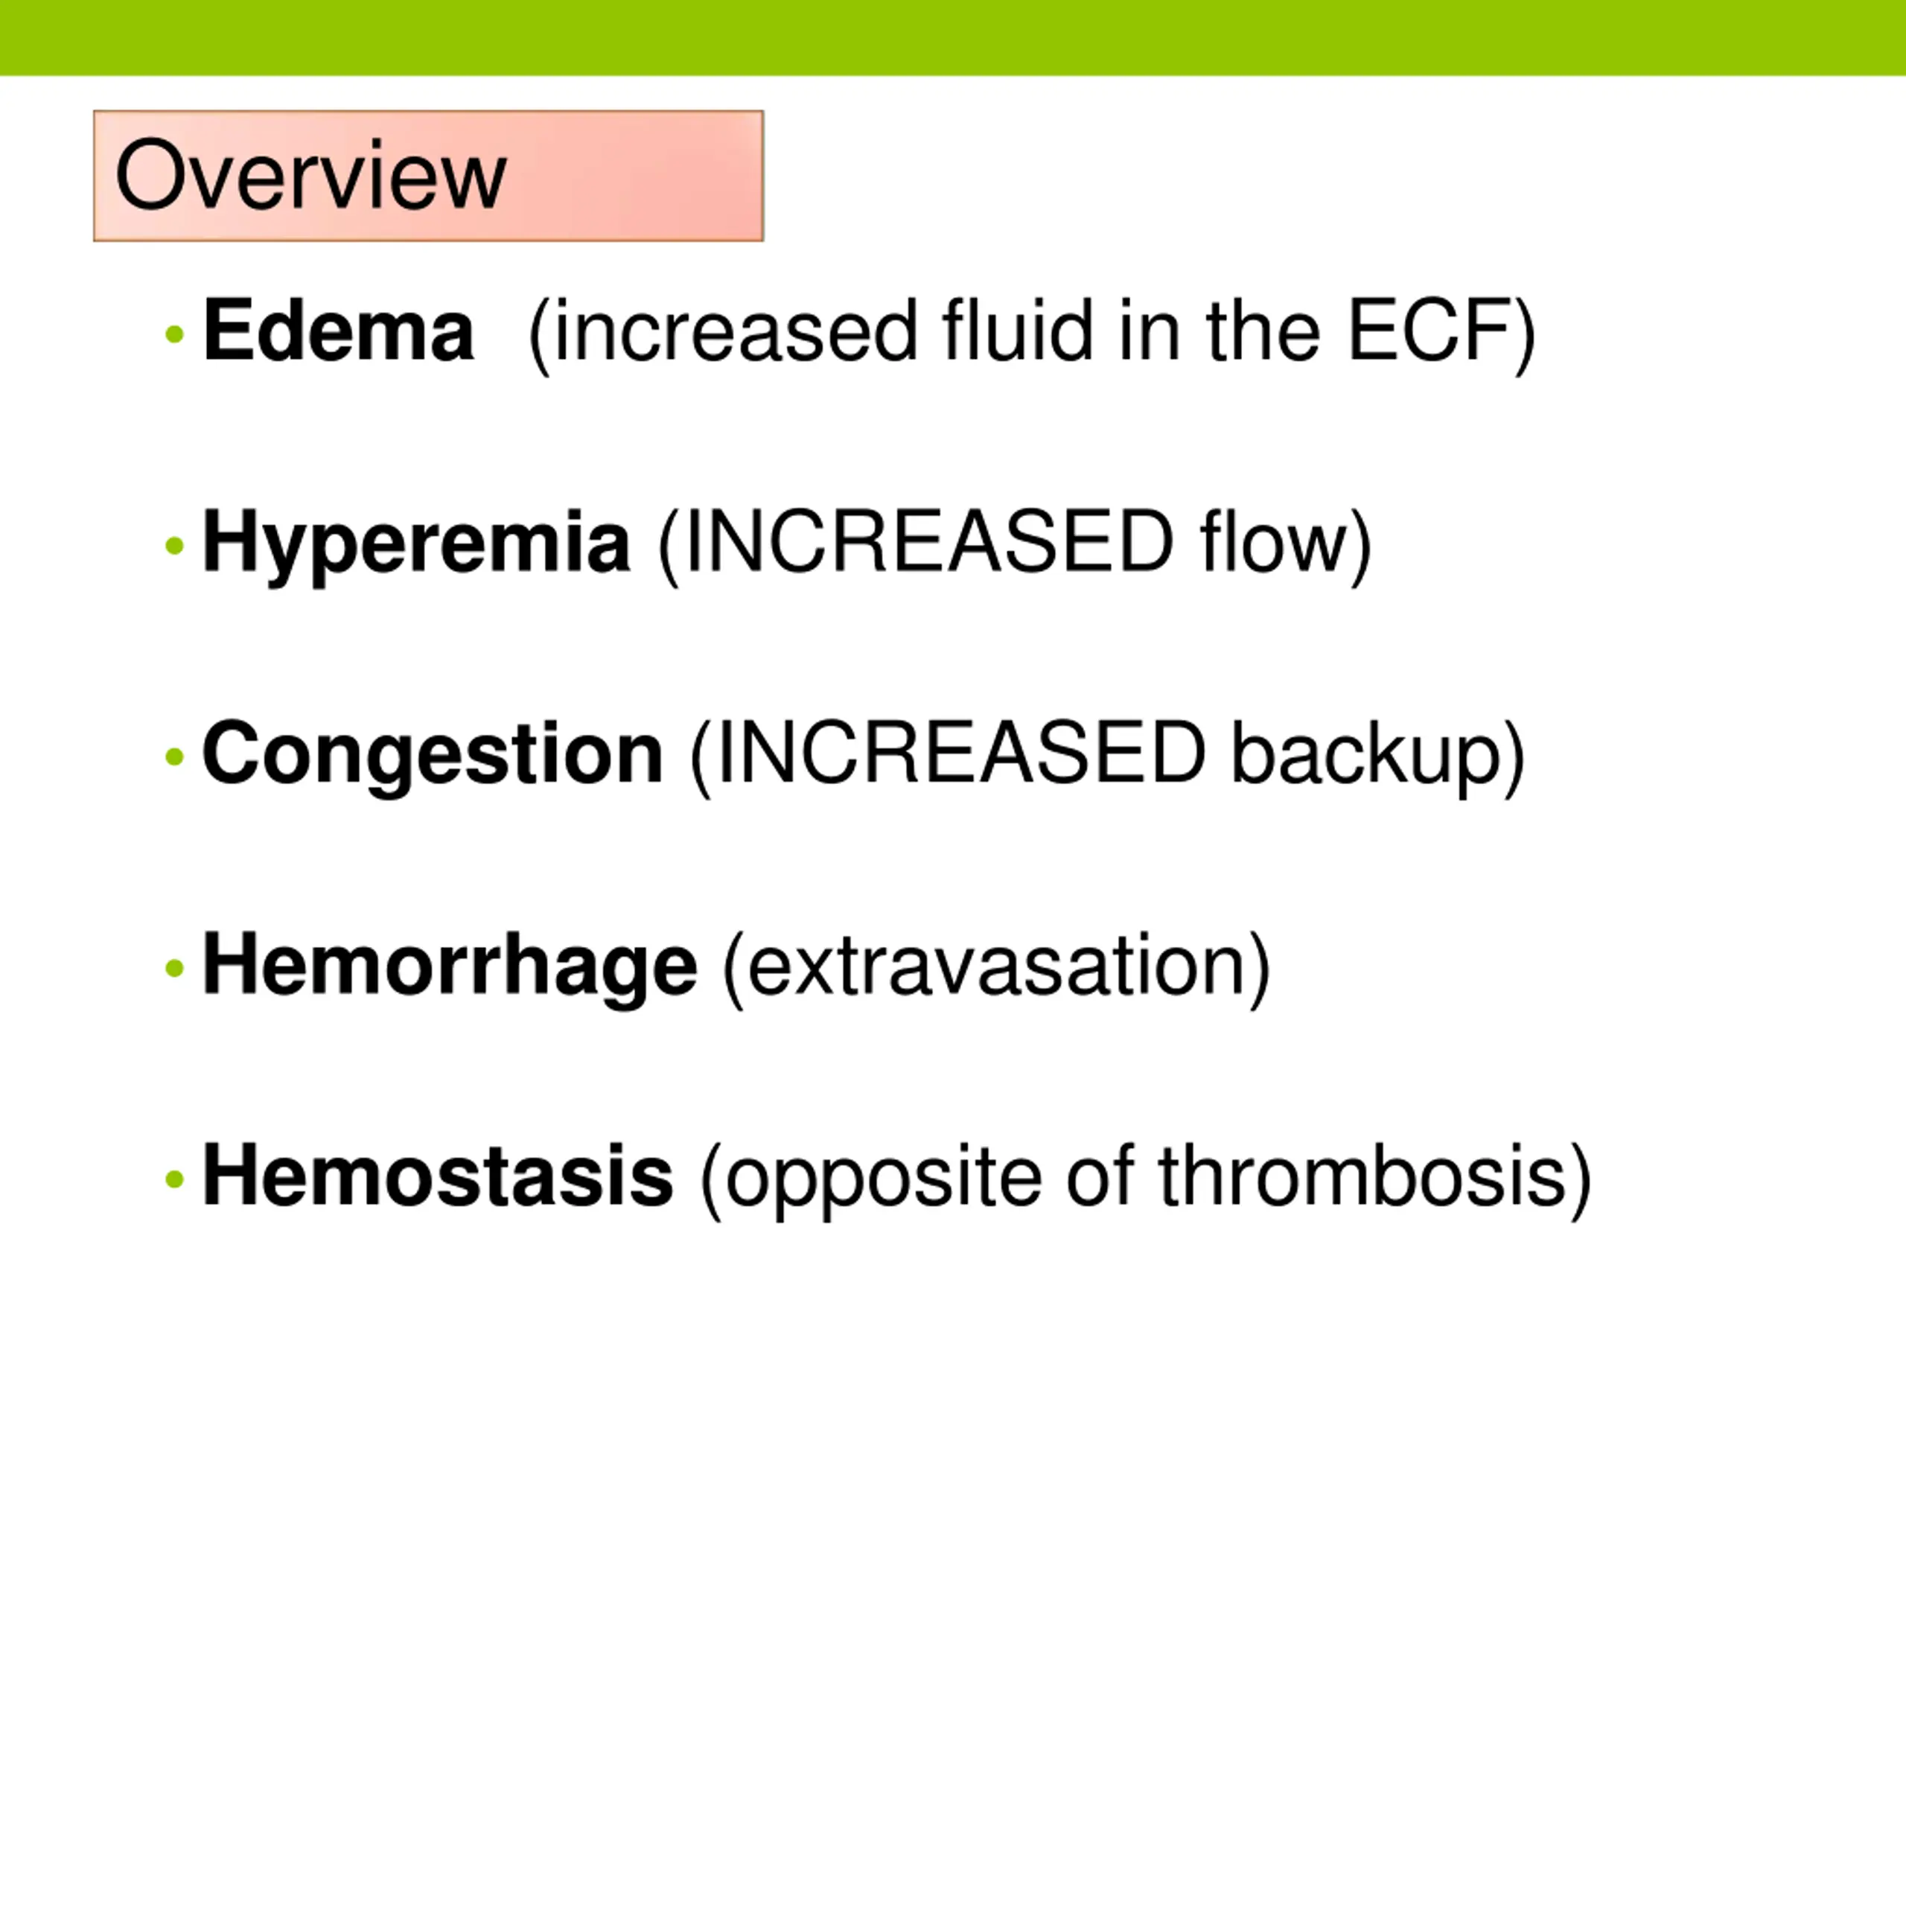Click the green bullet before Hemorrhage

[x=175, y=968]
